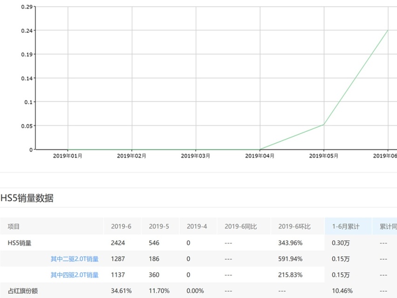This screenshot has width=397, height=298.
Task: Click the 2019年05月 axis label
Action: coord(324,156)
